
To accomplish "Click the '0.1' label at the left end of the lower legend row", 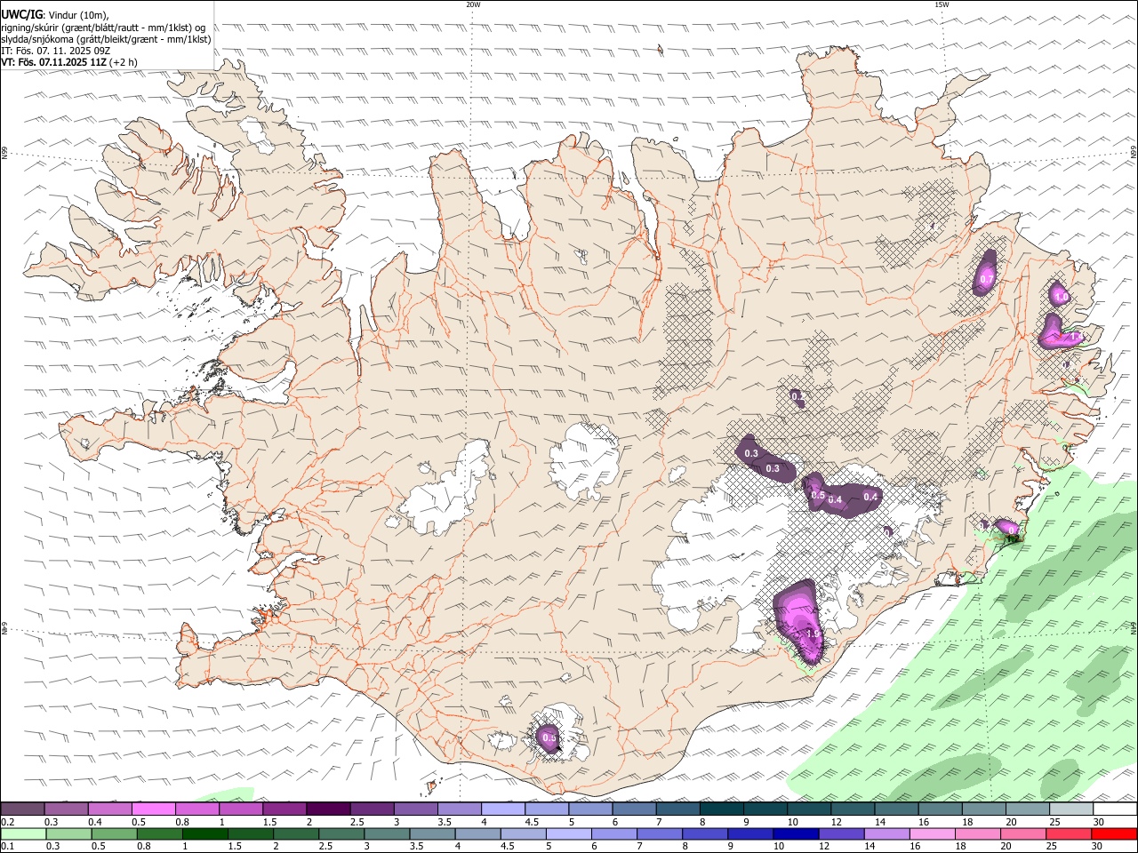I will tap(7, 846).
